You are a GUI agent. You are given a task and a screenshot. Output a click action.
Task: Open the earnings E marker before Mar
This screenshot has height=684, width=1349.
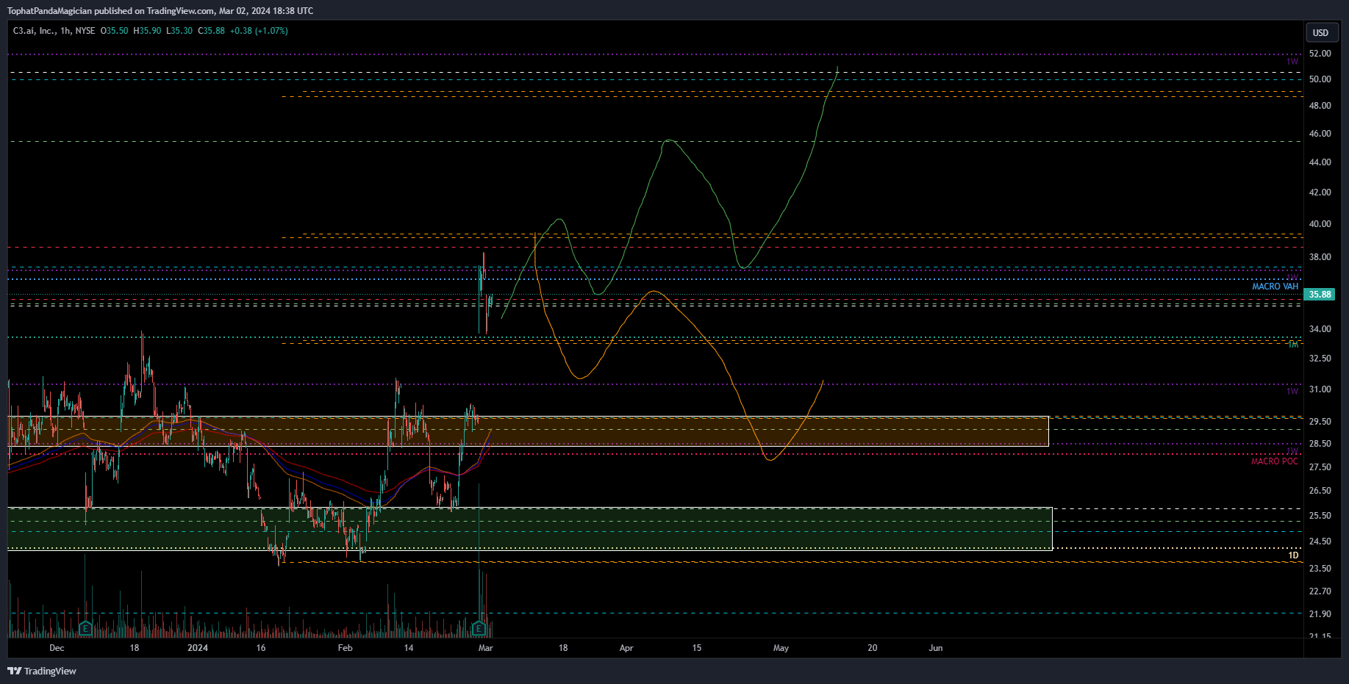point(479,629)
